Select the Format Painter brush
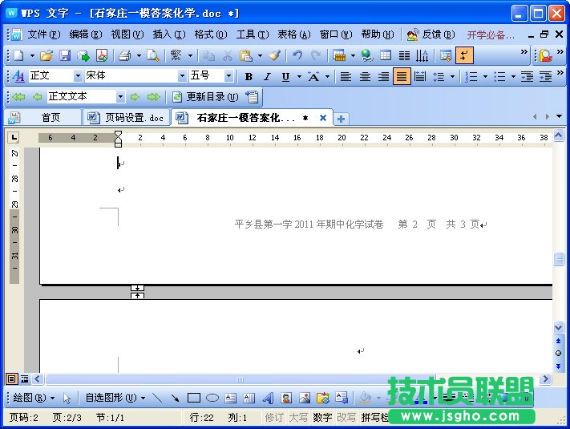 (275, 55)
